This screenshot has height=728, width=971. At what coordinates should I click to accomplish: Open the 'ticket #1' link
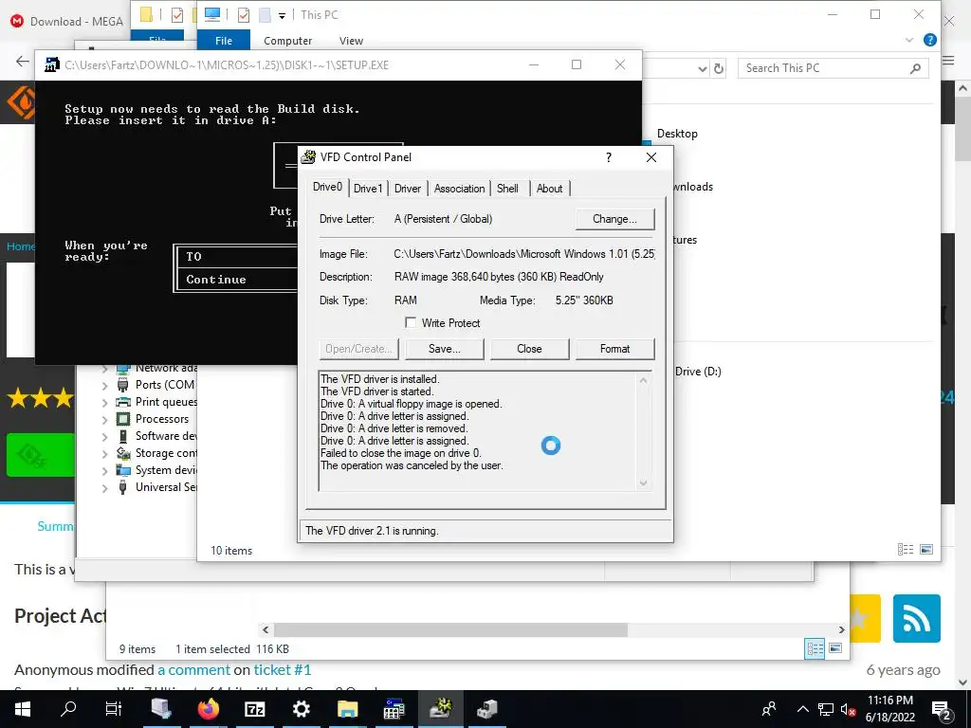click(x=282, y=670)
